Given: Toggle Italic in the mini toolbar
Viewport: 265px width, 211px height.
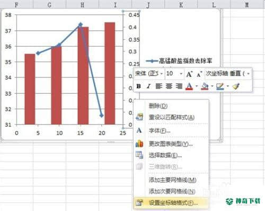Looking at the screenshot, I should 148,86.
